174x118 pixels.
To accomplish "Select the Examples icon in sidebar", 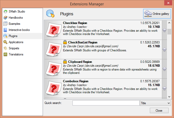I will click(x=5, y=24).
